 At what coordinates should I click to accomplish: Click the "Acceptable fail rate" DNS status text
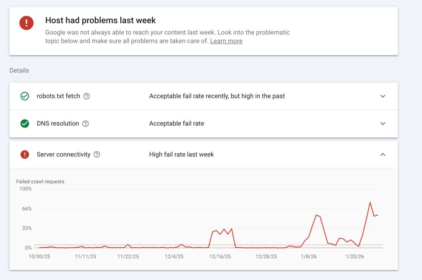pyautogui.click(x=176, y=124)
